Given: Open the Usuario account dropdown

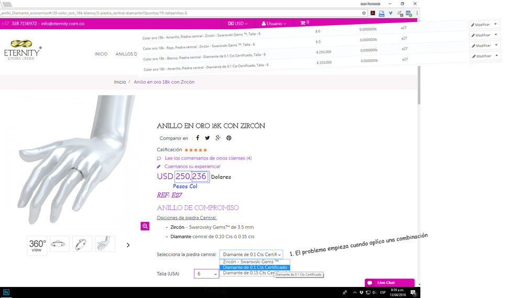Looking at the screenshot, I should (274, 24).
